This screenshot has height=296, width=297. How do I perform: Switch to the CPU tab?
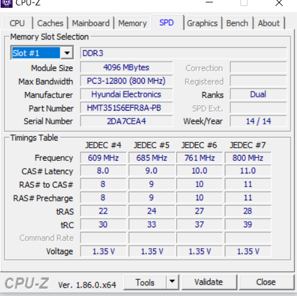coord(17,23)
